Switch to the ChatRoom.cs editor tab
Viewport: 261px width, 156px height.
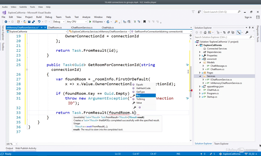coord(55,28)
